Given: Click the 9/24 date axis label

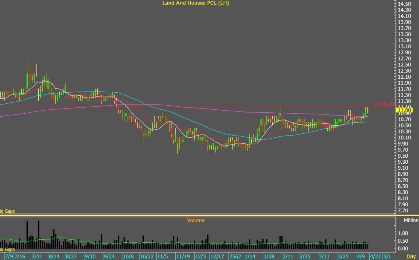Looking at the screenshot, I should pos(109,257).
